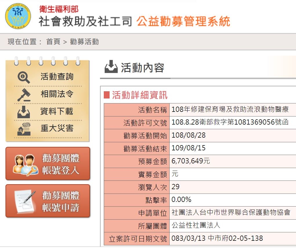Select registration value 083/03/13 中市府02-05-138

coord(217,238)
